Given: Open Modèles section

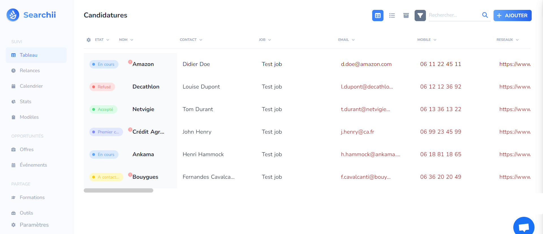Looking at the screenshot, I should [x=29, y=117].
